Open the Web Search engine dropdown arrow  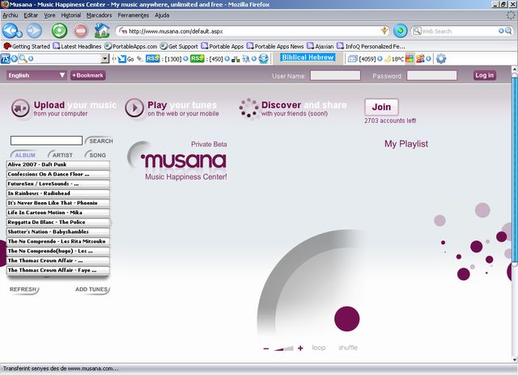click(x=501, y=31)
